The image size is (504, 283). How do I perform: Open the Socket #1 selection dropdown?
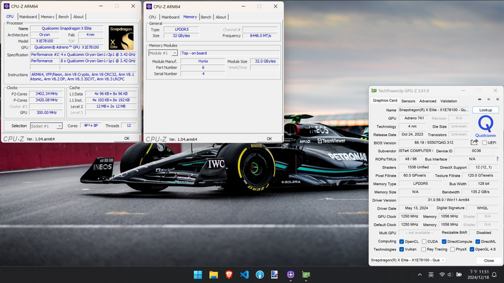coord(46,126)
